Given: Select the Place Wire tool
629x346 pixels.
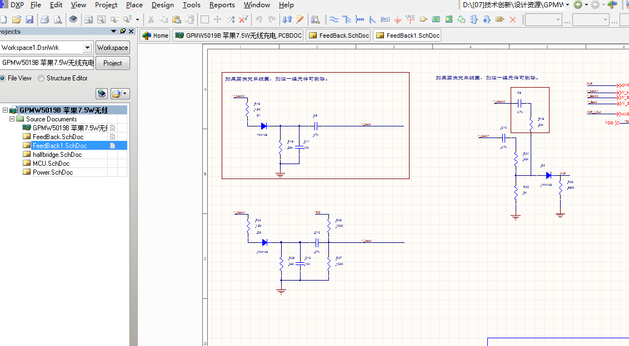Looking at the screenshot, I should coord(334,19).
